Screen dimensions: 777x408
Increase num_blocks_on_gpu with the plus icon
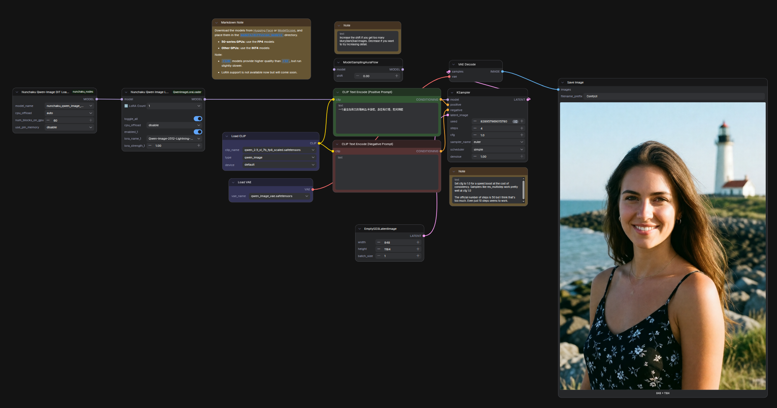[x=91, y=120]
